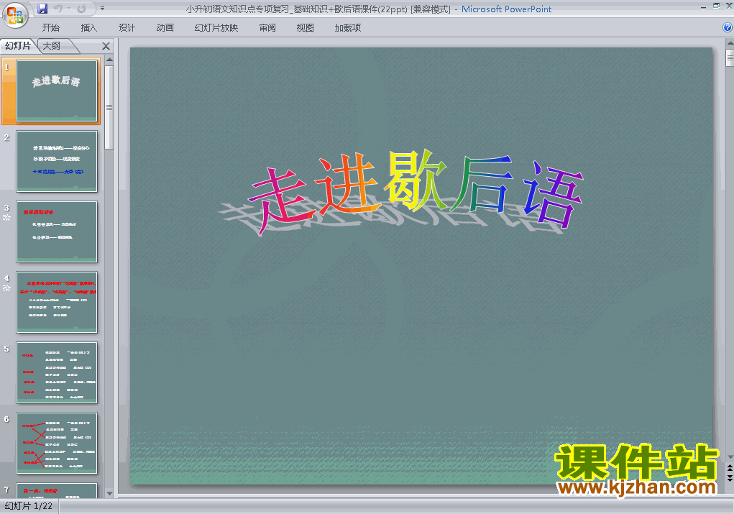Click the main slide scrollbar thumb

730,58
